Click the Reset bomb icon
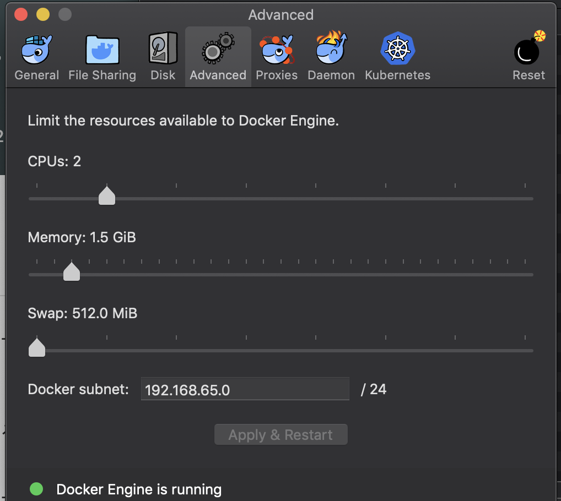 tap(526, 51)
